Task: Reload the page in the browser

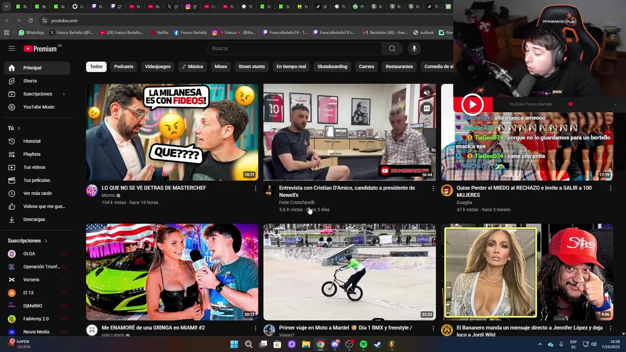Action: pyautogui.click(x=30, y=21)
